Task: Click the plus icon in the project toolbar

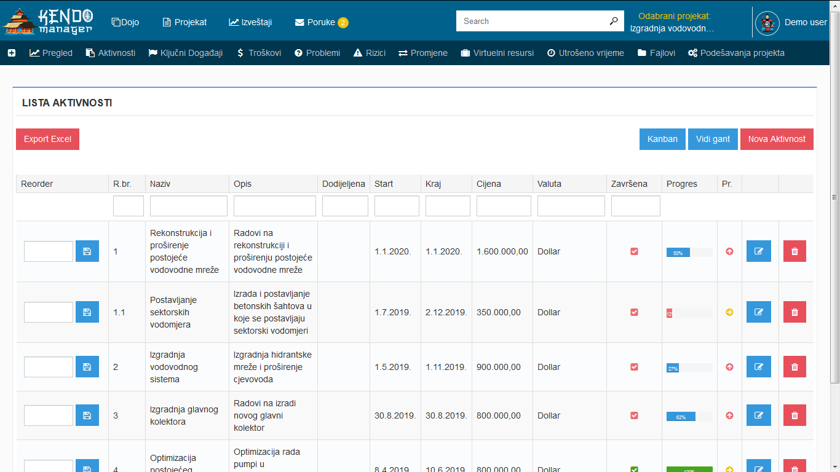Action: 12,53
